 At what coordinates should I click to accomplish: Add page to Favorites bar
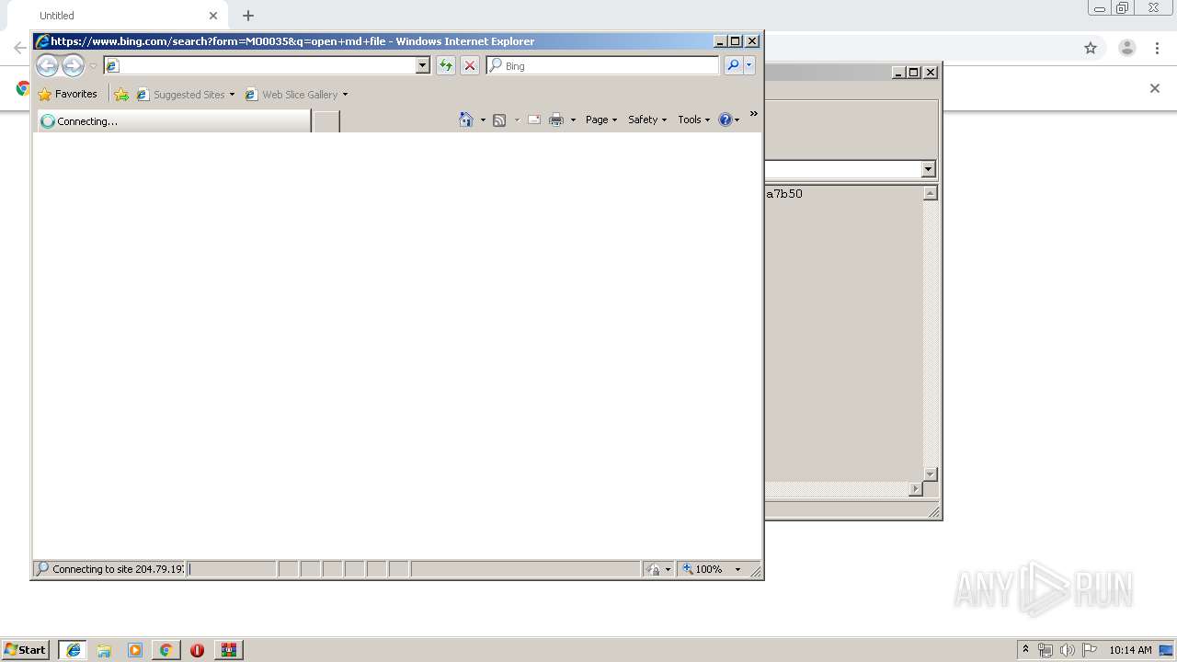coord(121,94)
